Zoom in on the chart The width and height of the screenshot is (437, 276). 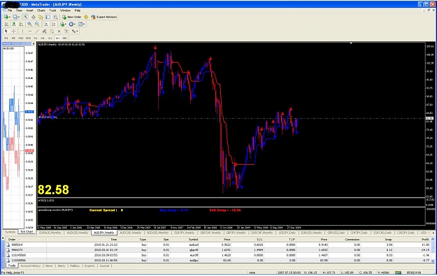point(29,24)
